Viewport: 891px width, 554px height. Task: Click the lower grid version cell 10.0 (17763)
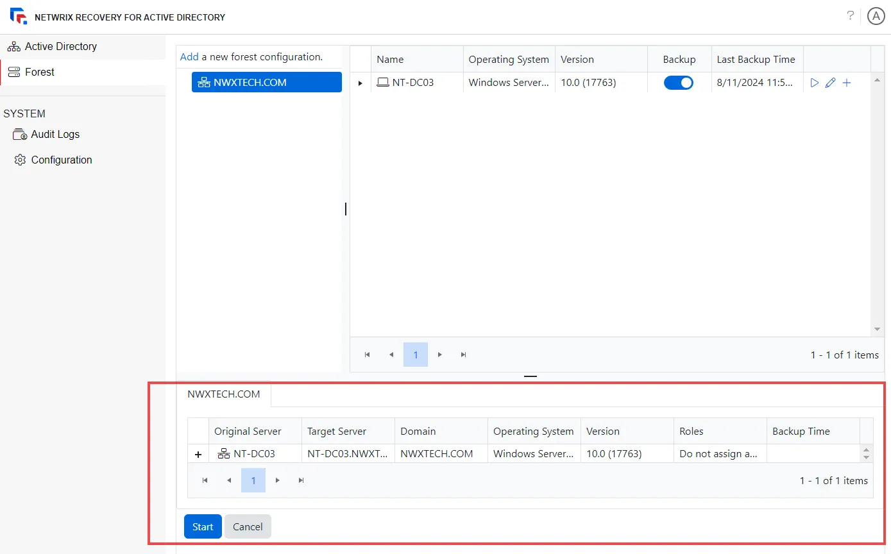(x=627, y=453)
